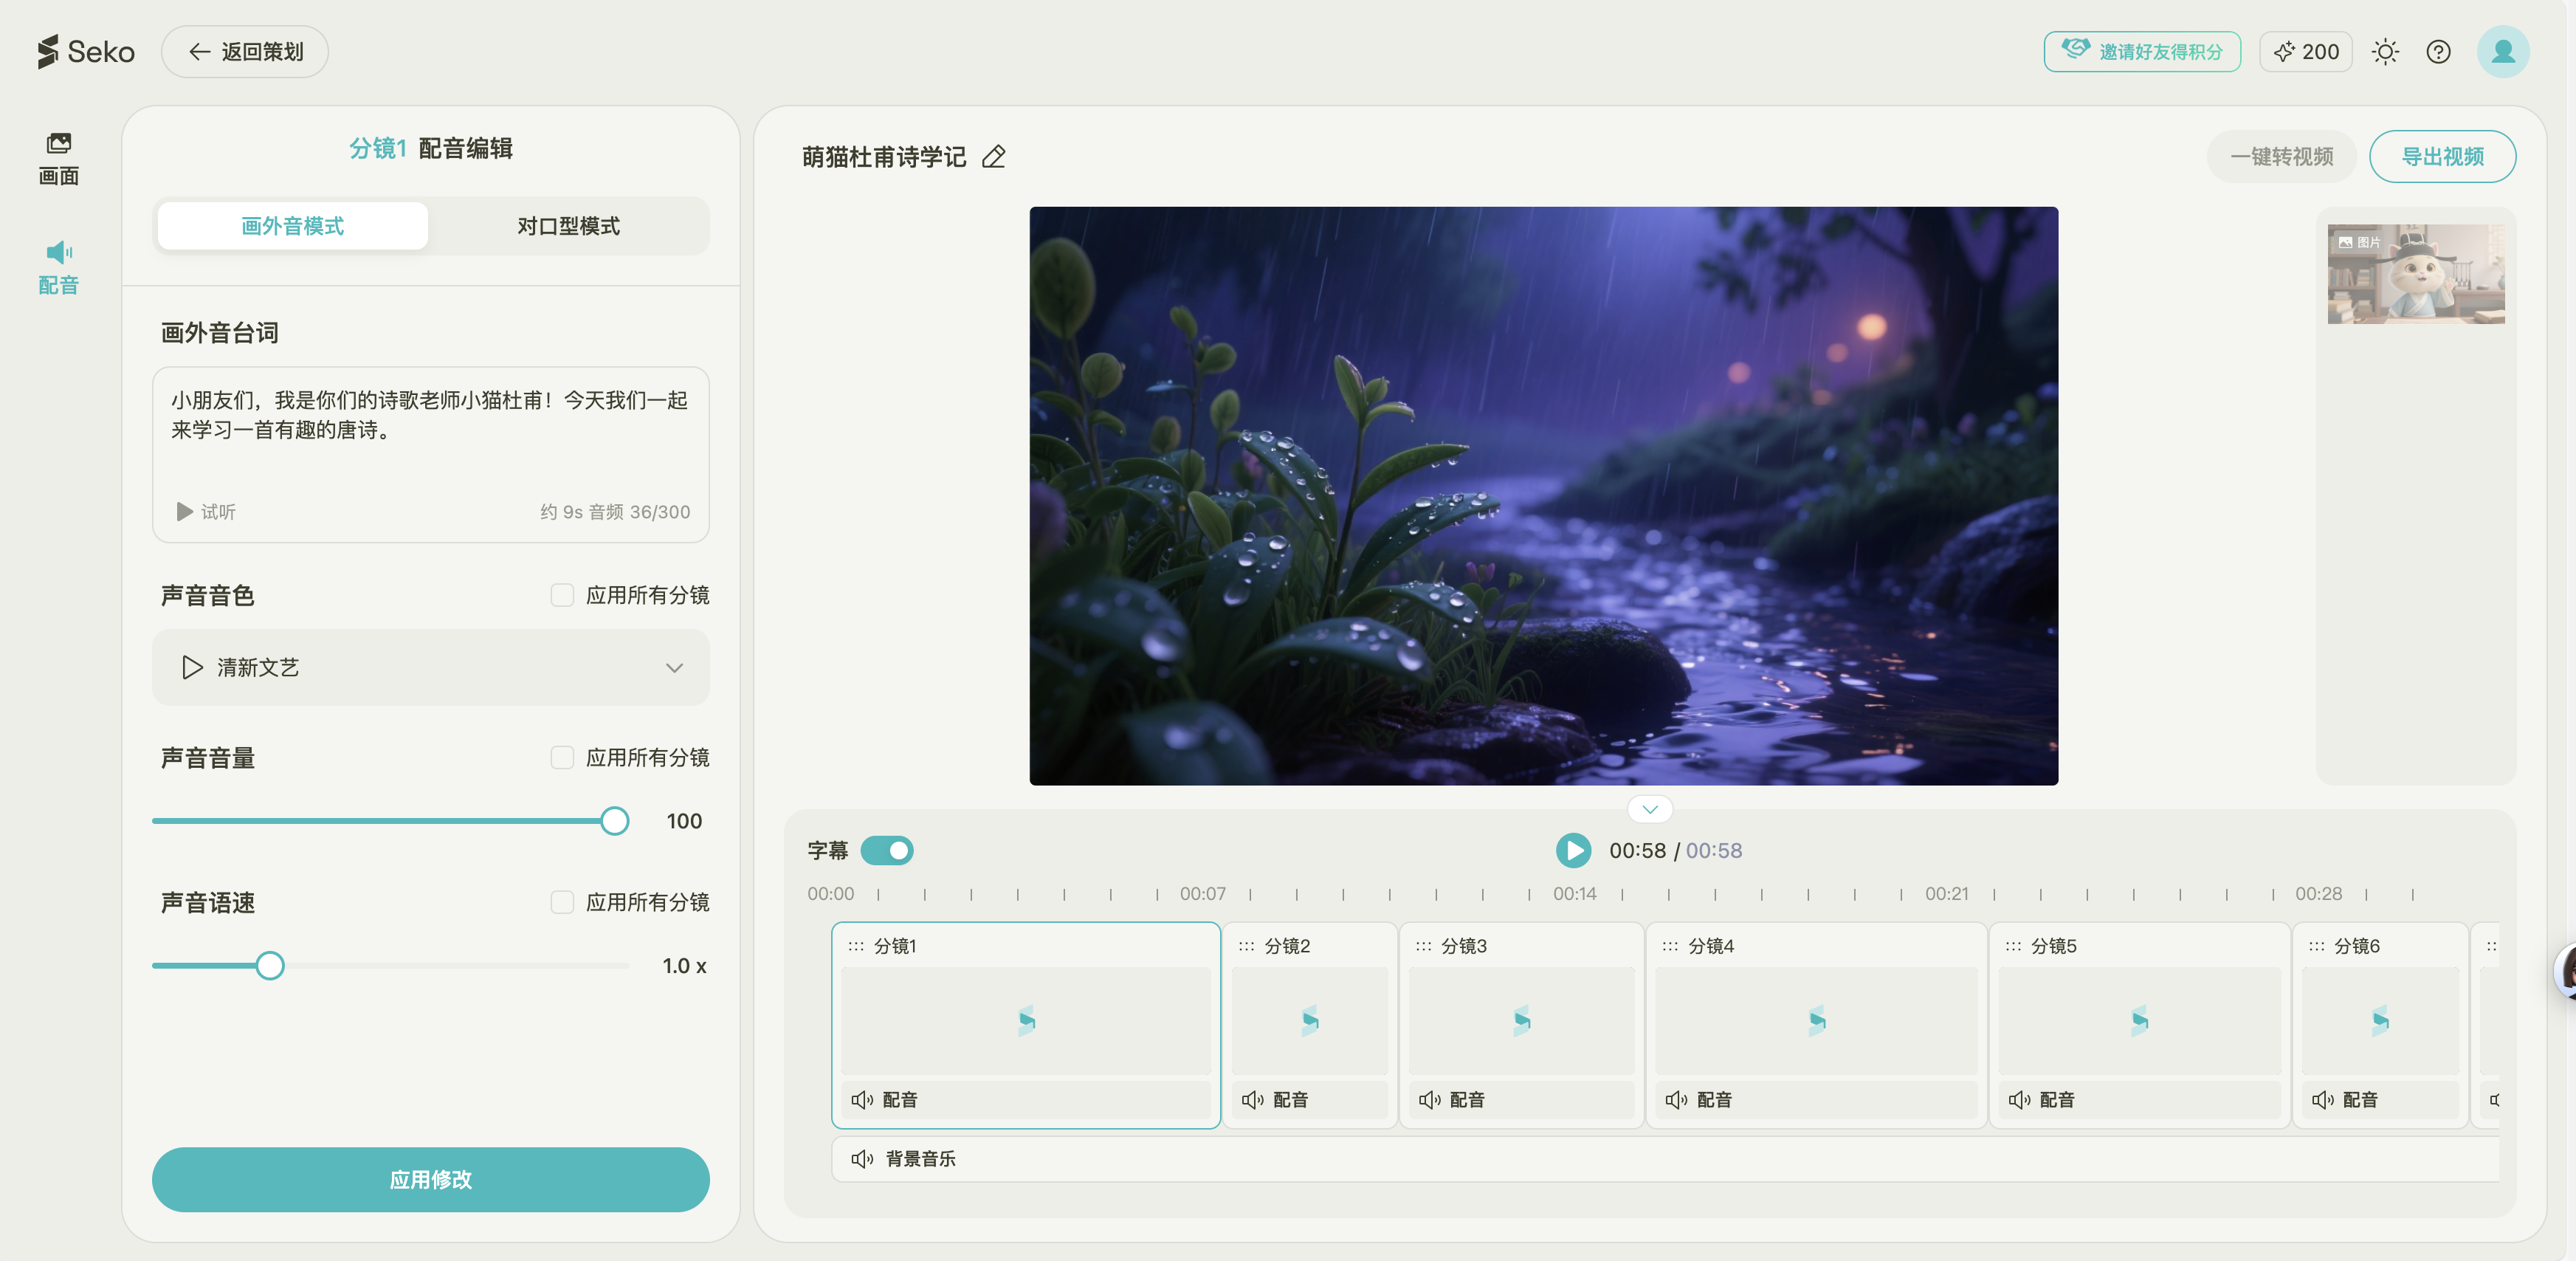This screenshot has width=2576, height=1261.
Task: Select the cat image thumbnail labeled 图片
Action: coord(2415,273)
